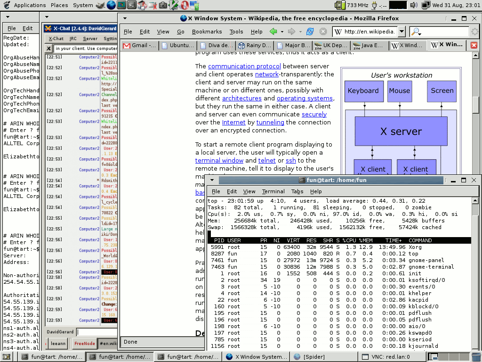Click the volume speaker icon in panel
The image size is (482, 362).
pyautogui.click(x=414, y=5)
